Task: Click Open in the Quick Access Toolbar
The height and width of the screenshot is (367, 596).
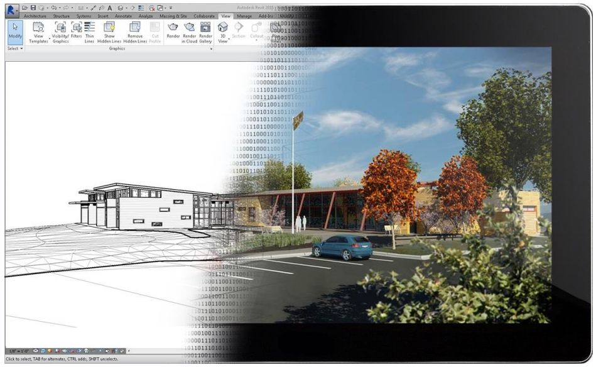Action: (x=24, y=8)
